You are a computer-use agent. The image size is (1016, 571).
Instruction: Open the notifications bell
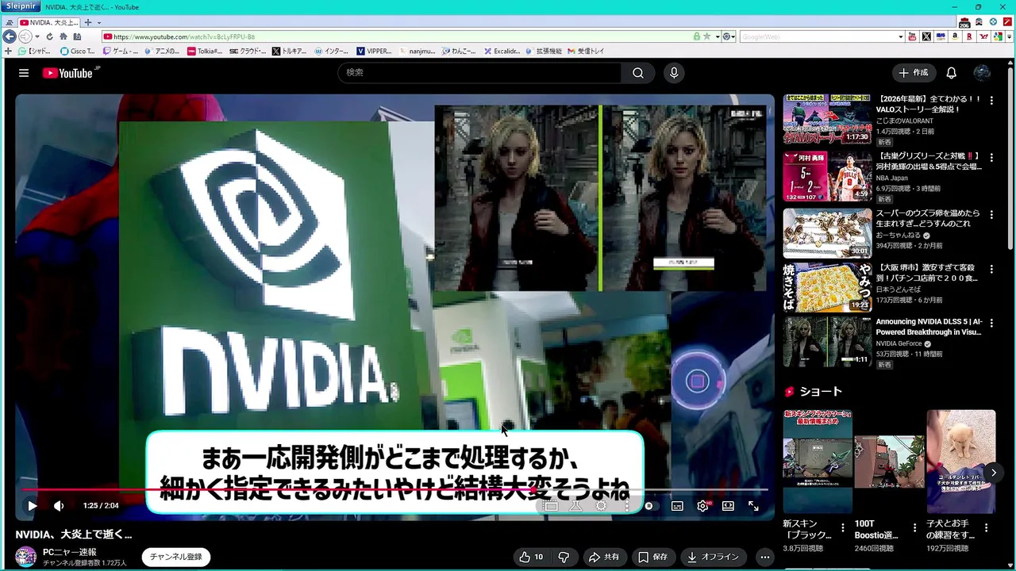951,73
